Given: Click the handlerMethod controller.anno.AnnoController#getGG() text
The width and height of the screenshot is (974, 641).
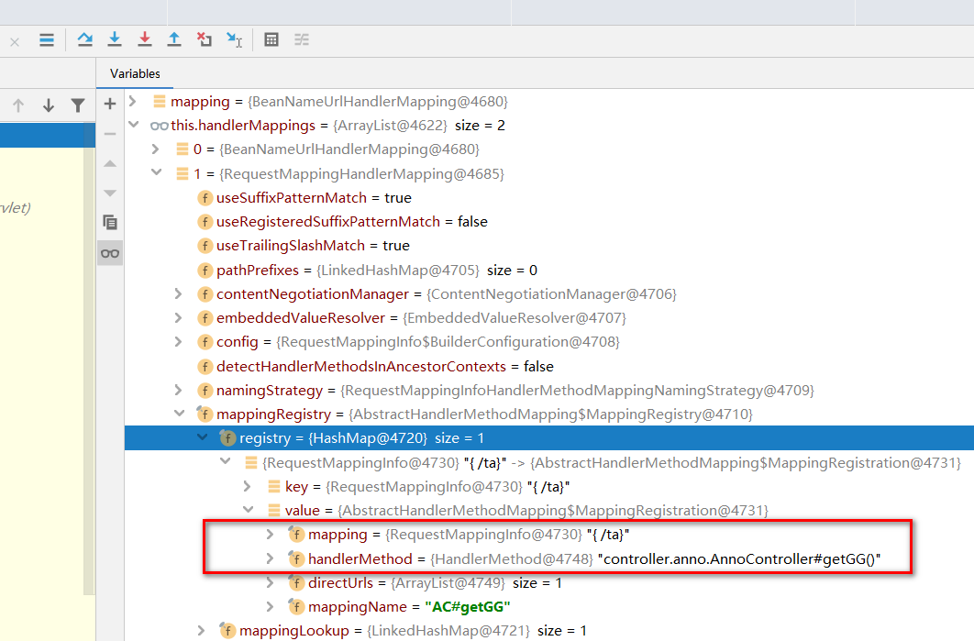Looking at the screenshot, I should [738, 559].
